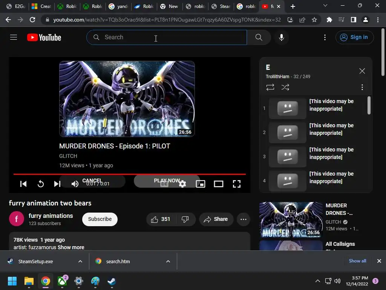Dislike this video

pyautogui.click(x=185, y=219)
